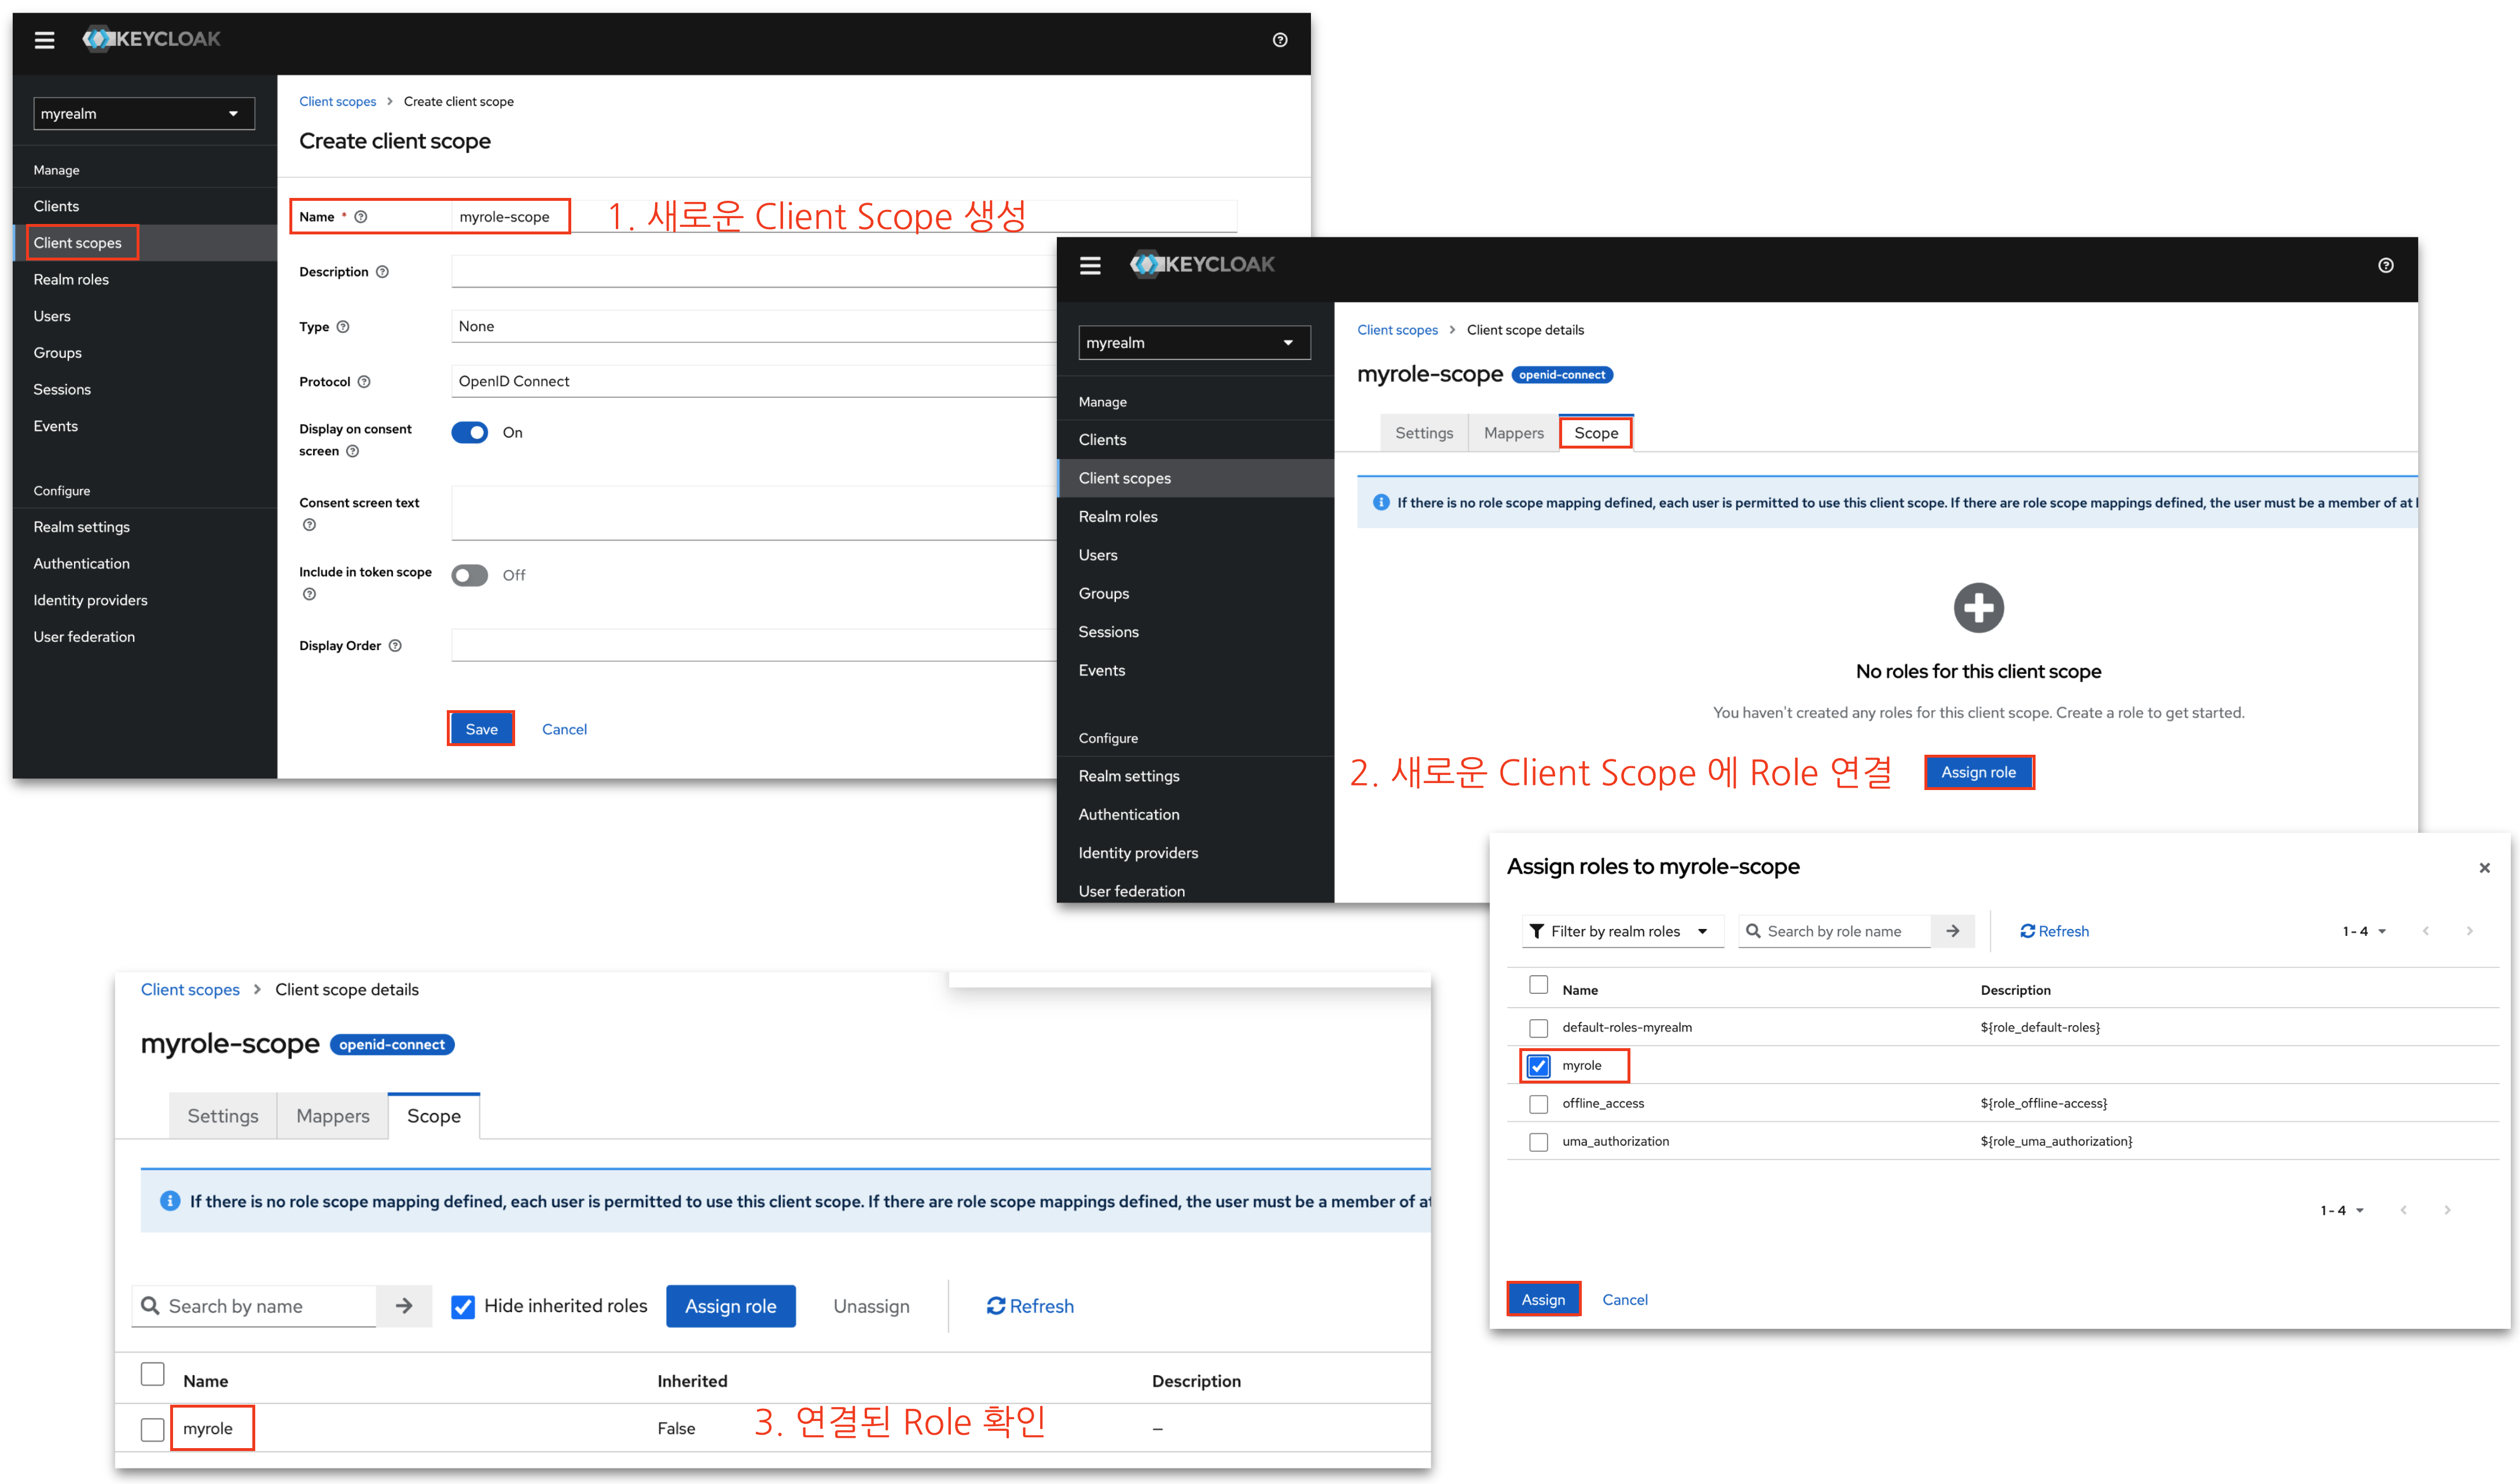The image size is (2520, 1484).
Task: Switch to the Mappers tab in bottom panel
Action: click(332, 1116)
